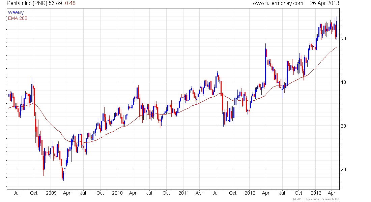Click the last price 53.89 in header
Screen dimensions: 371x202
click(x=55, y=3)
